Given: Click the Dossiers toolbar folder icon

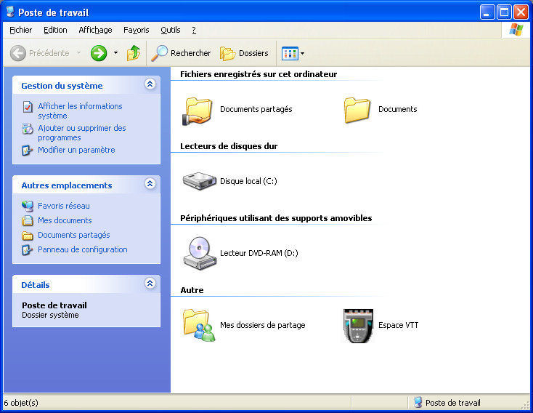Looking at the screenshot, I should [227, 54].
